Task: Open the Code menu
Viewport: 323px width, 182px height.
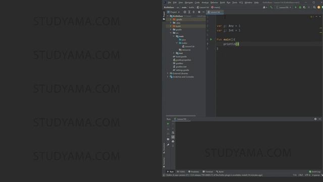Action: click(197, 3)
